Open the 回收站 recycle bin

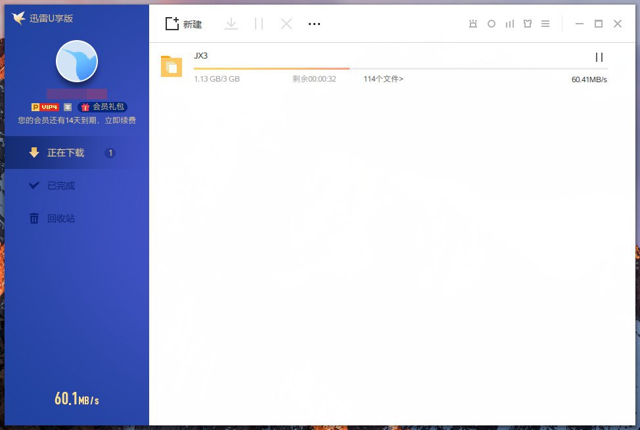[60, 218]
